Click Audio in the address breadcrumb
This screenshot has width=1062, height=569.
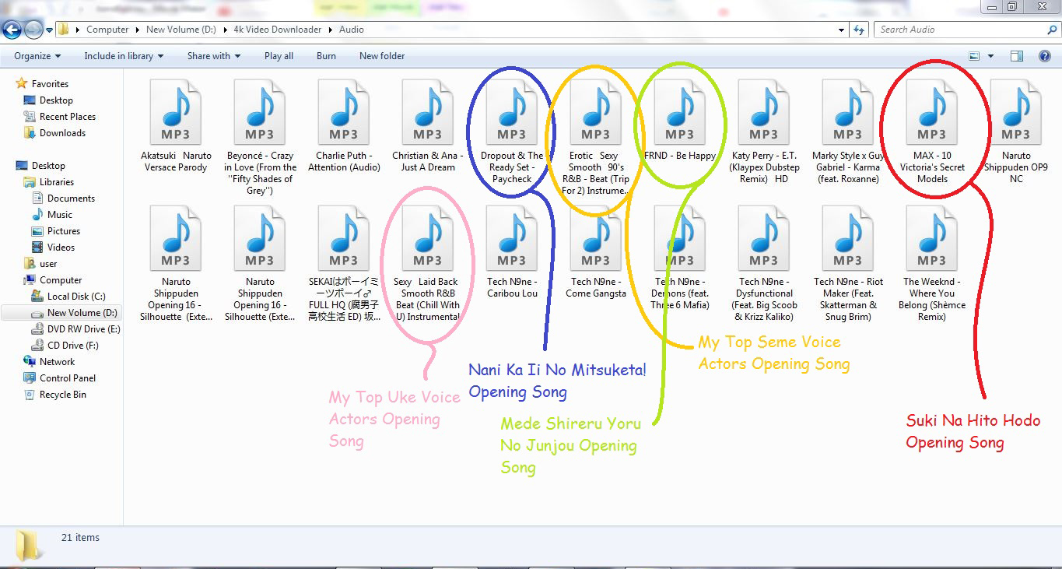coord(352,30)
